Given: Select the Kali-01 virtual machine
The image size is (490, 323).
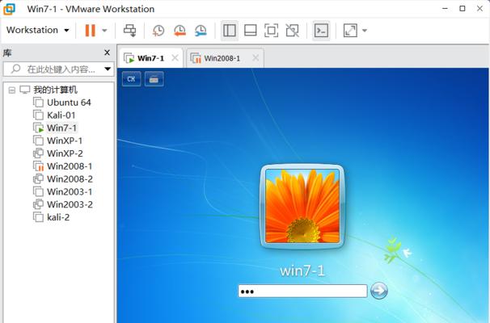Looking at the screenshot, I should [61, 115].
